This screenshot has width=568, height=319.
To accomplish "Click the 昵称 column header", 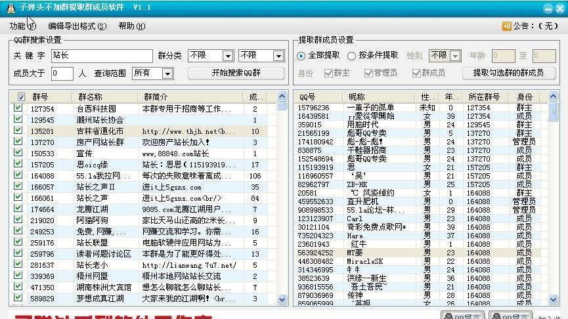I will tap(378, 97).
